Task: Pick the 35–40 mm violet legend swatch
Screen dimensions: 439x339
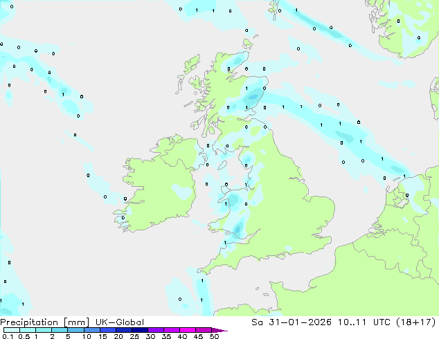Action: pyautogui.click(x=172, y=330)
